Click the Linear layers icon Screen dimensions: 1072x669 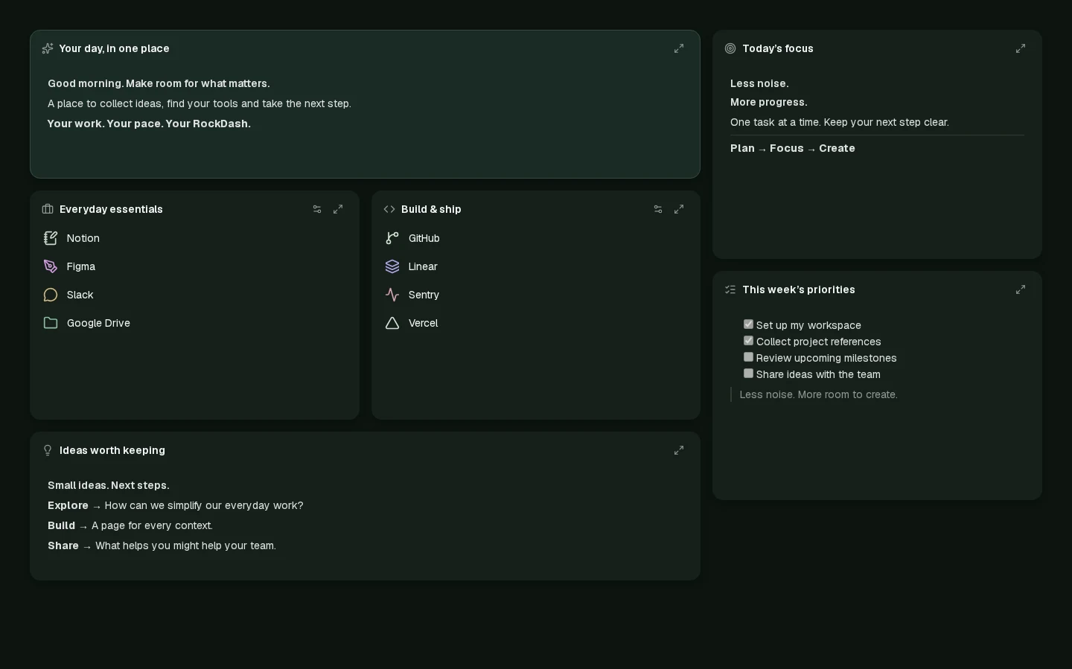(x=392, y=266)
